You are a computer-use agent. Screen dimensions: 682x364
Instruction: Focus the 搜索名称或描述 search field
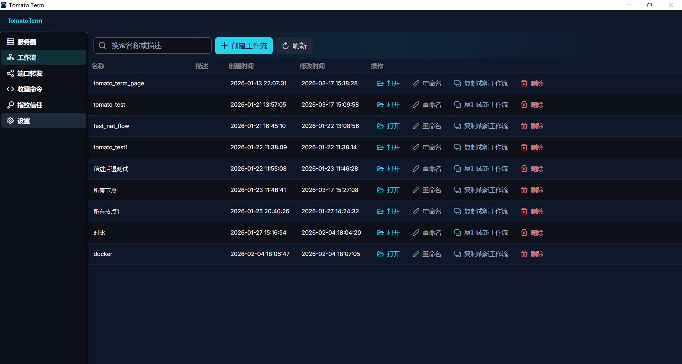(x=158, y=46)
